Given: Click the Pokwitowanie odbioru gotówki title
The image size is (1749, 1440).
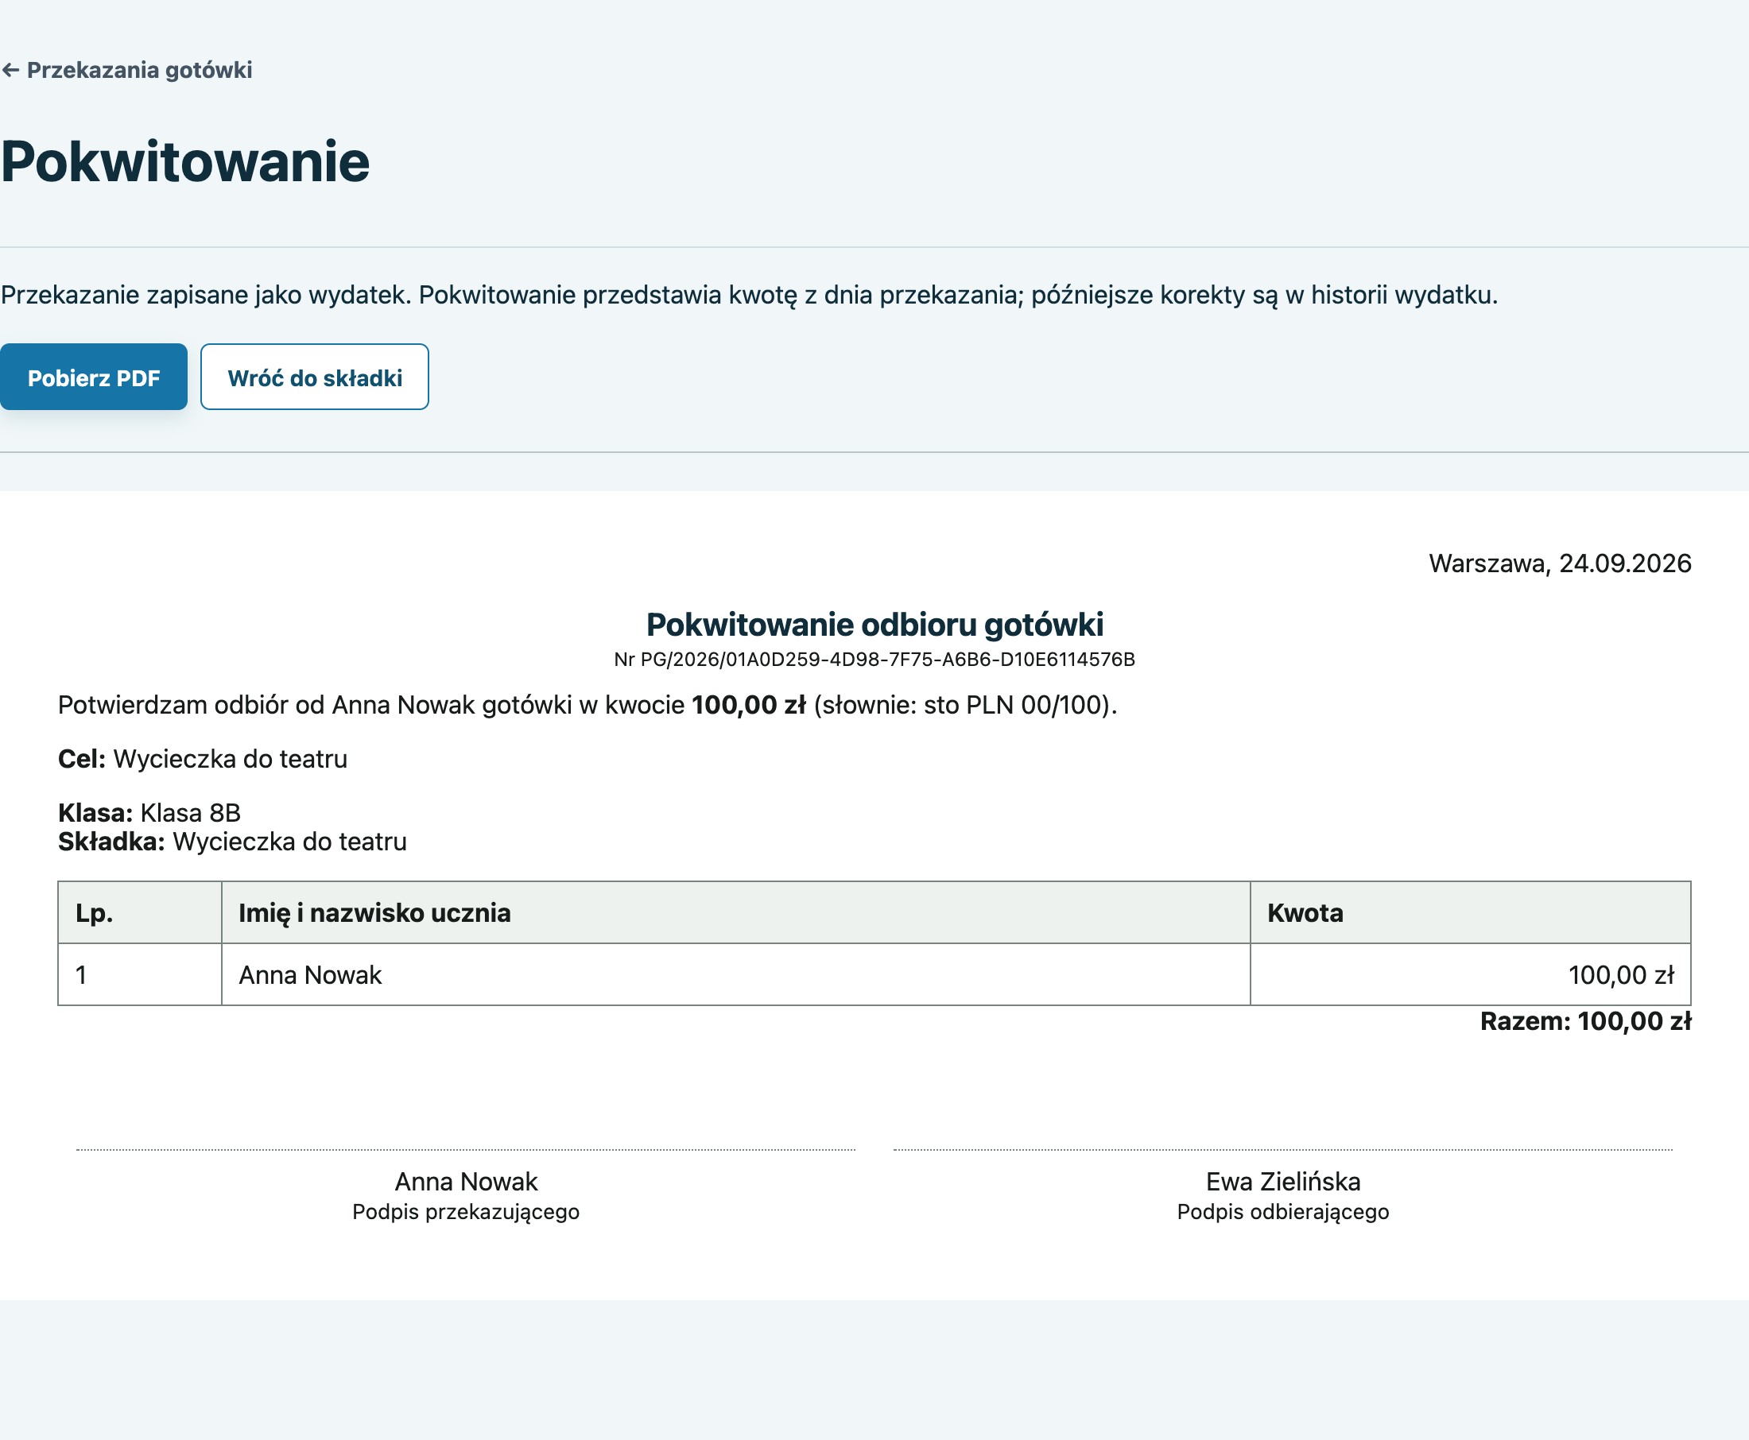Looking at the screenshot, I should click(874, 625).
